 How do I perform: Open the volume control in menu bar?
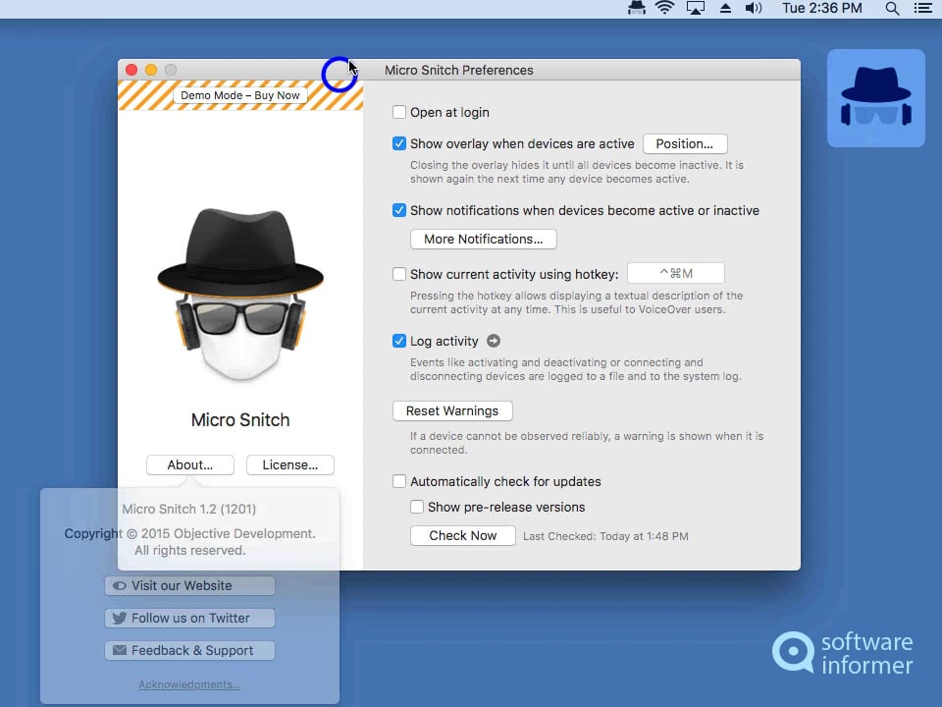754,8
